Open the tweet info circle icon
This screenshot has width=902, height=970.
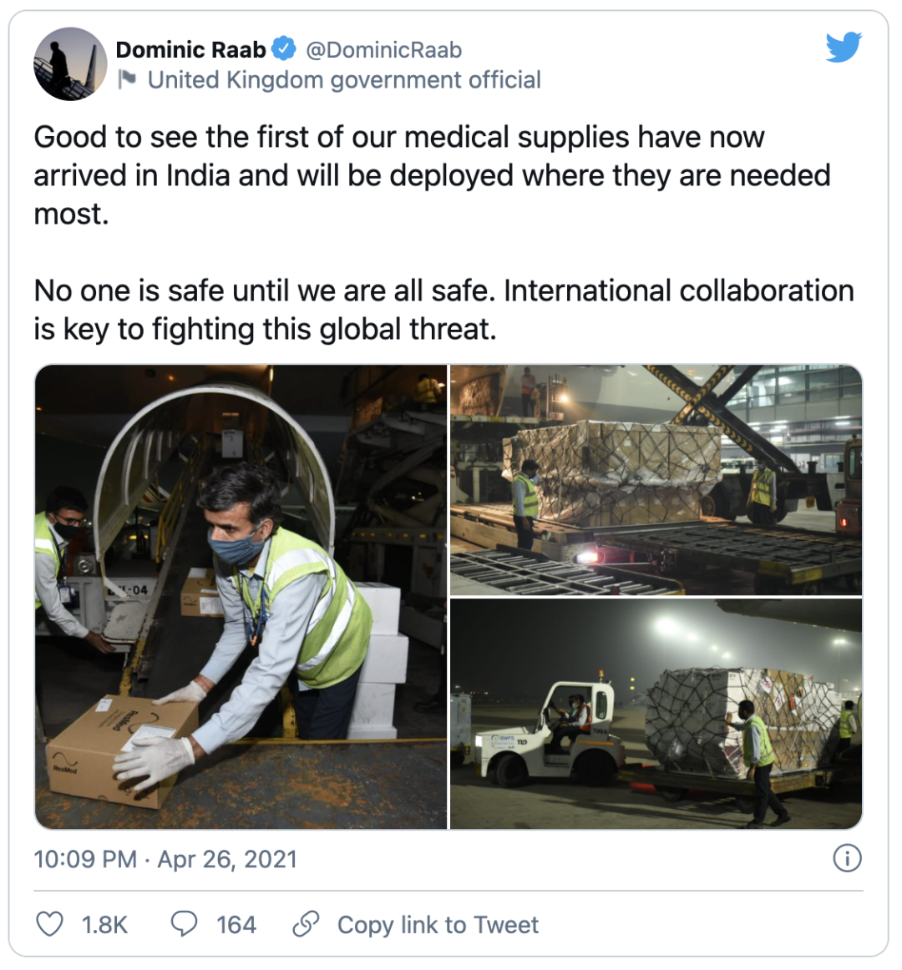(x=847, y=858)
